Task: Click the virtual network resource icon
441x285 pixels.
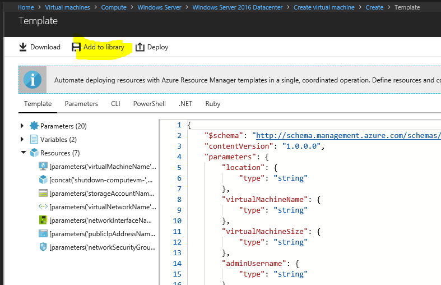Action: [43, 206]
